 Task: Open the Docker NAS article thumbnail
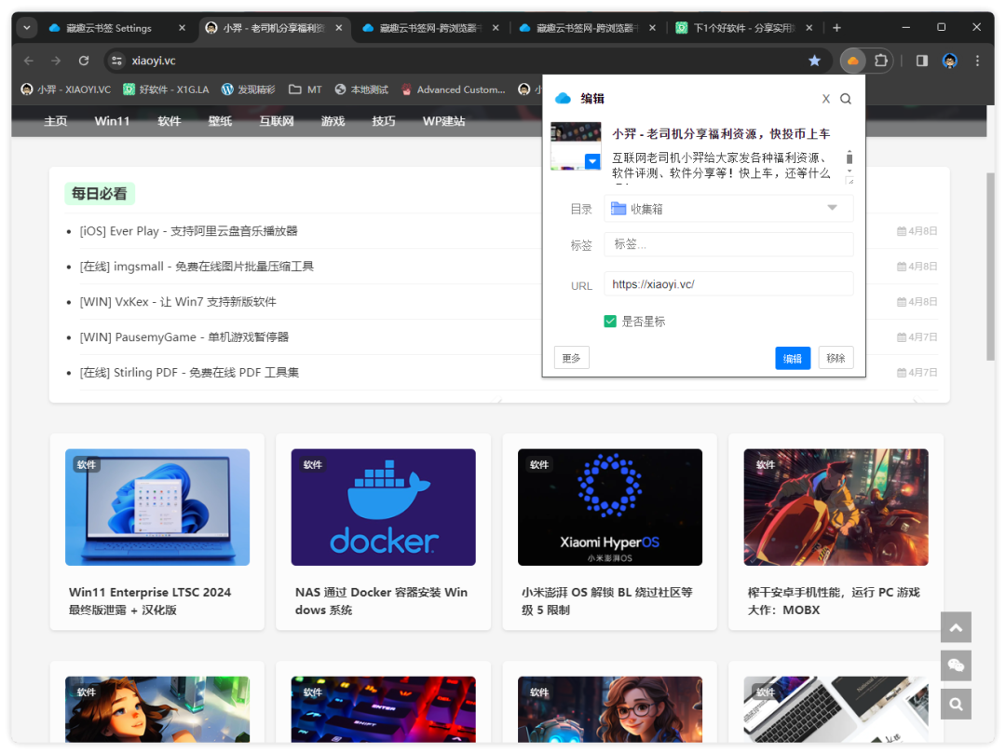click(383, 507)
